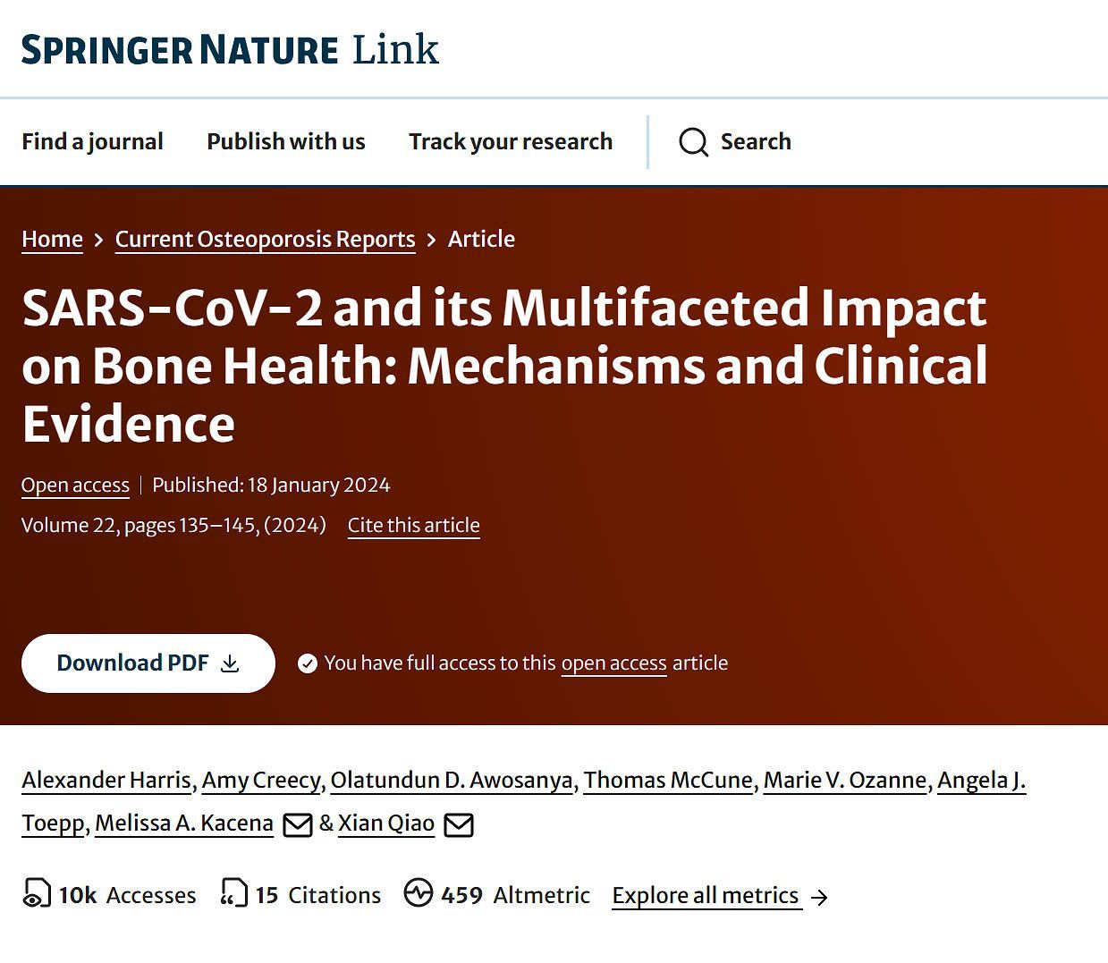View author Alexander Harris's details
1108x963 pixels.
[106, 780]
